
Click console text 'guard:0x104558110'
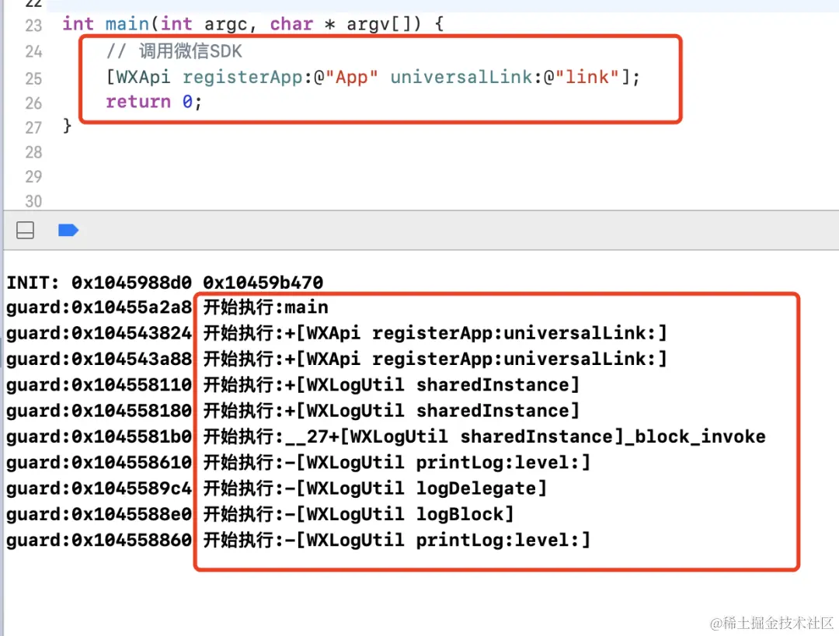[99, 385]
